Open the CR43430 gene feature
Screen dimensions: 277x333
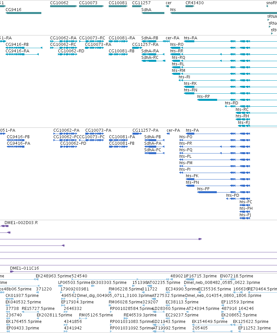pos(190,6)
